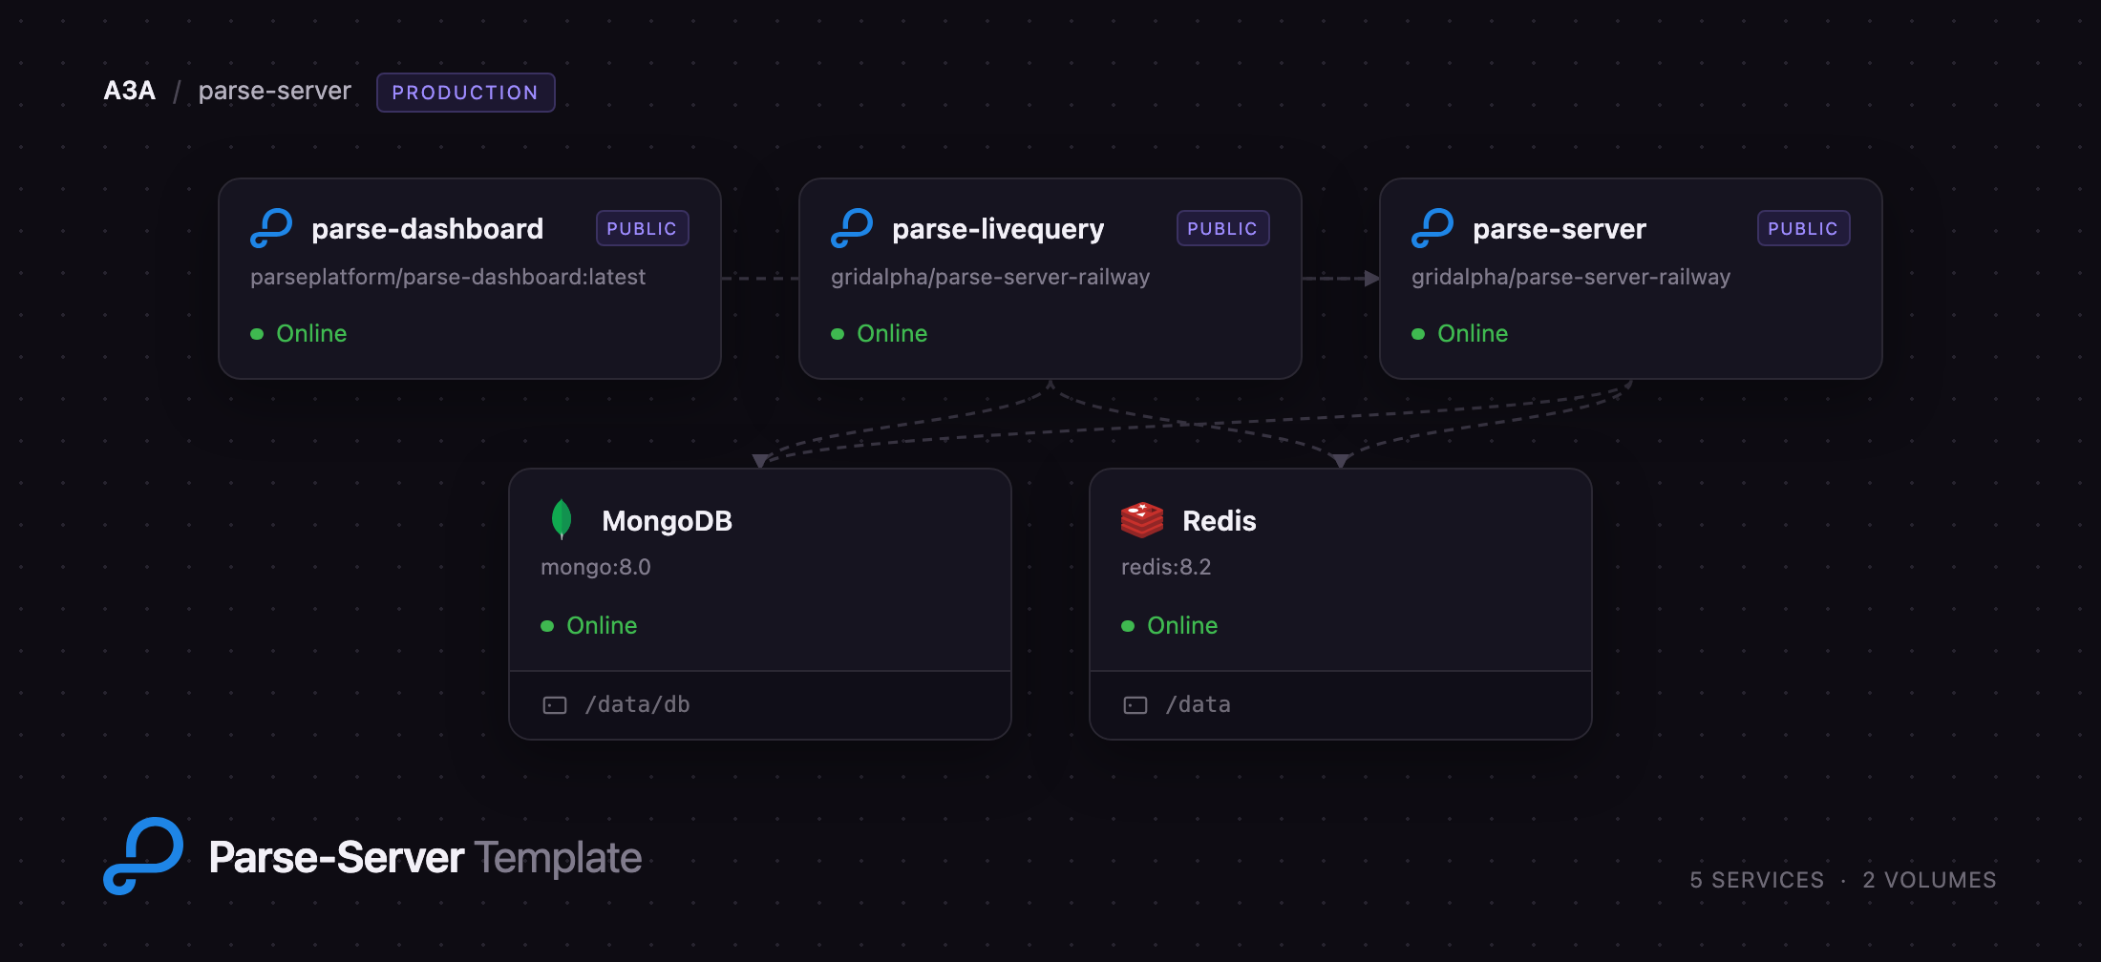Click the Parse-Server Template heading text

click(x=425, y=858)
